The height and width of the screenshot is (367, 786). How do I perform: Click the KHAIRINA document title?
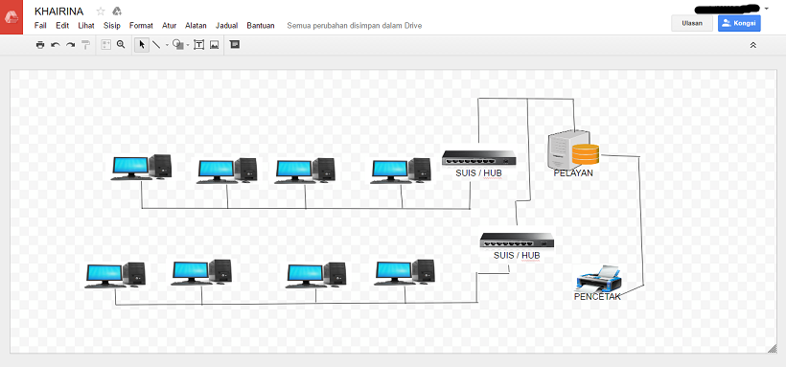pos(59,11)
